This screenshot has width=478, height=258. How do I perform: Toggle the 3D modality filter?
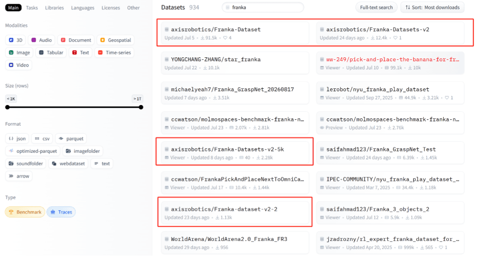tap(16, 40)
